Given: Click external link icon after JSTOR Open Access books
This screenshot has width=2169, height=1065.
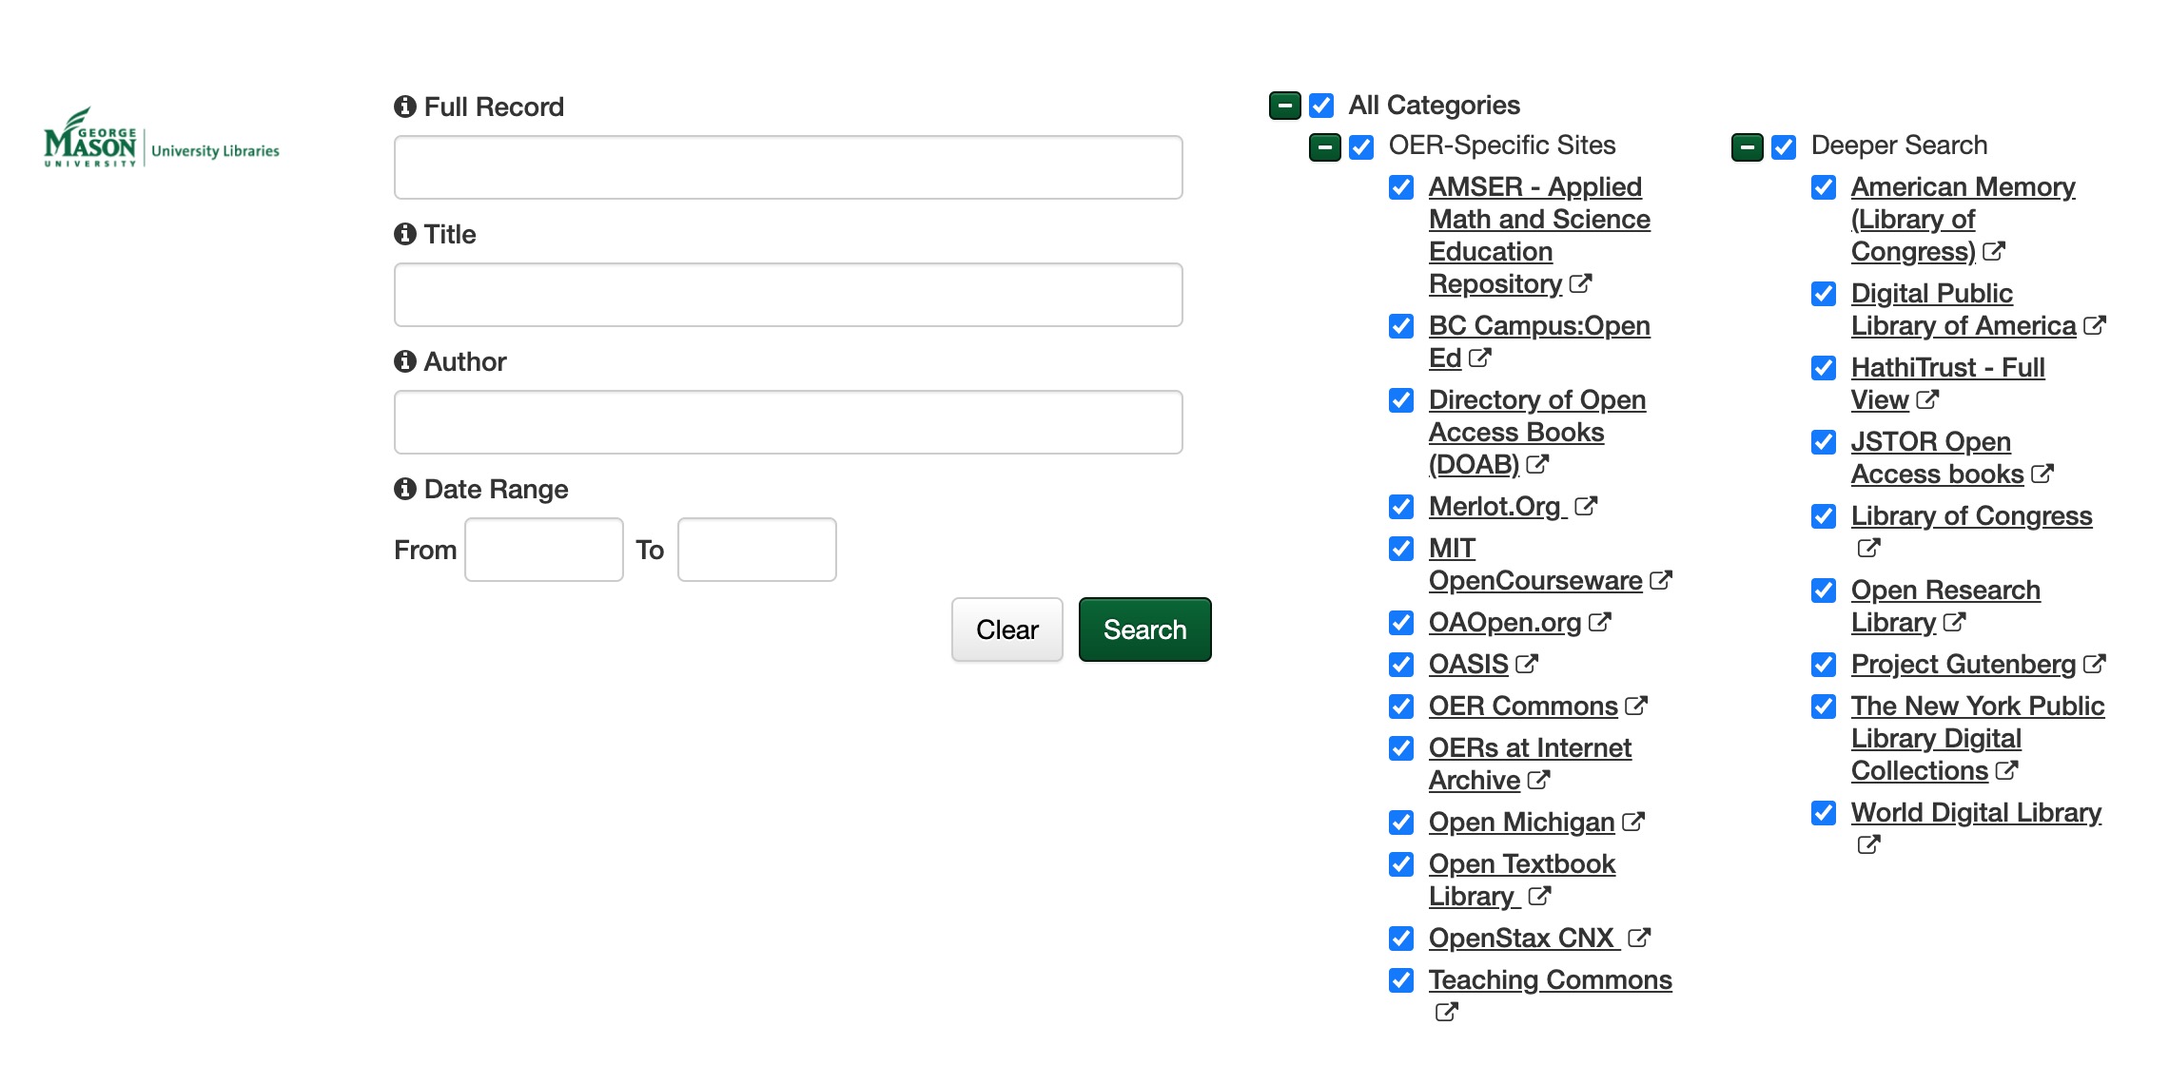Looking at the screenshot, I should 2042,474.
